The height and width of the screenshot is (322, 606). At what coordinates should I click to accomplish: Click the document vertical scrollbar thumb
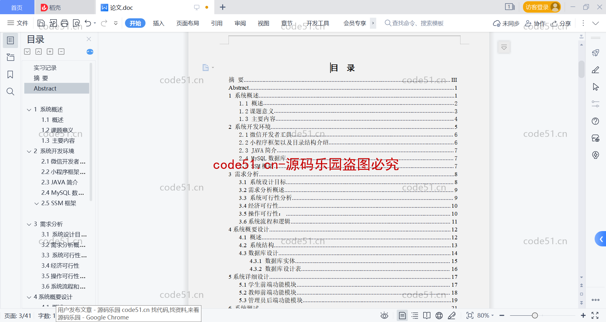[581, 69]
